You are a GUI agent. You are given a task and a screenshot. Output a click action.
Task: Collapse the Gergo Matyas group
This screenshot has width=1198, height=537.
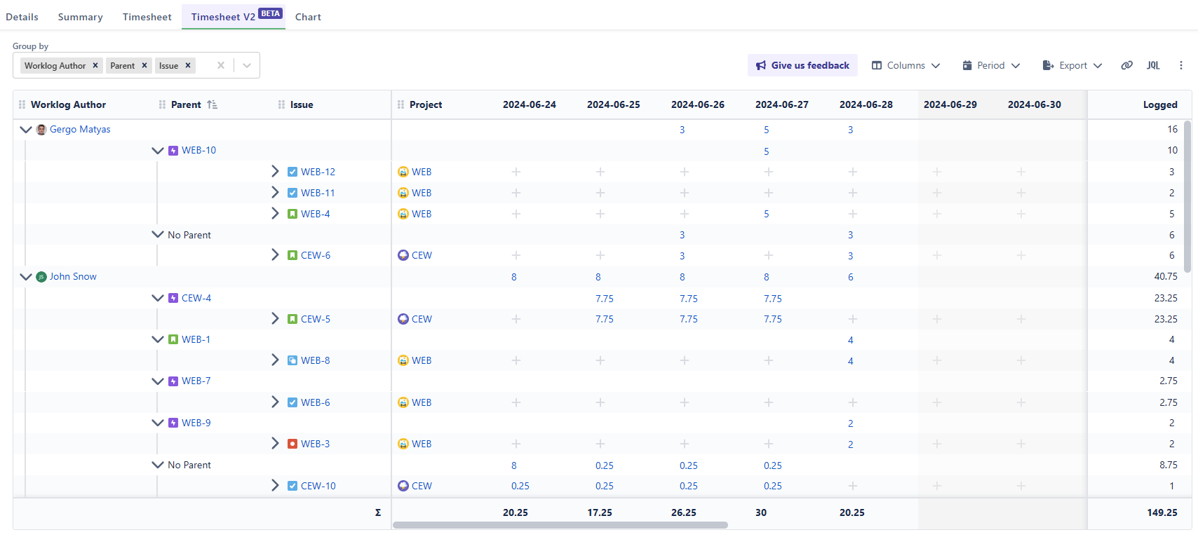coord(26,129)
